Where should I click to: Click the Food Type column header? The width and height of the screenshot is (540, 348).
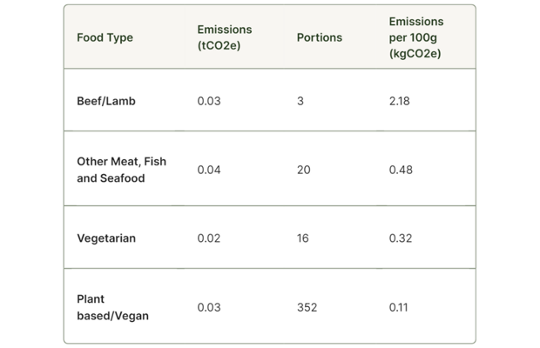click(x=105, y=37)
